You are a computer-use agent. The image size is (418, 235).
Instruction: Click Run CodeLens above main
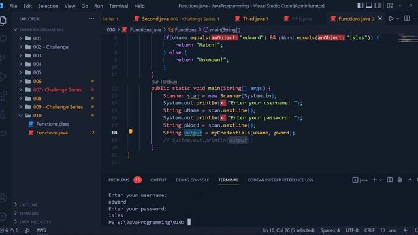point(155,82)
